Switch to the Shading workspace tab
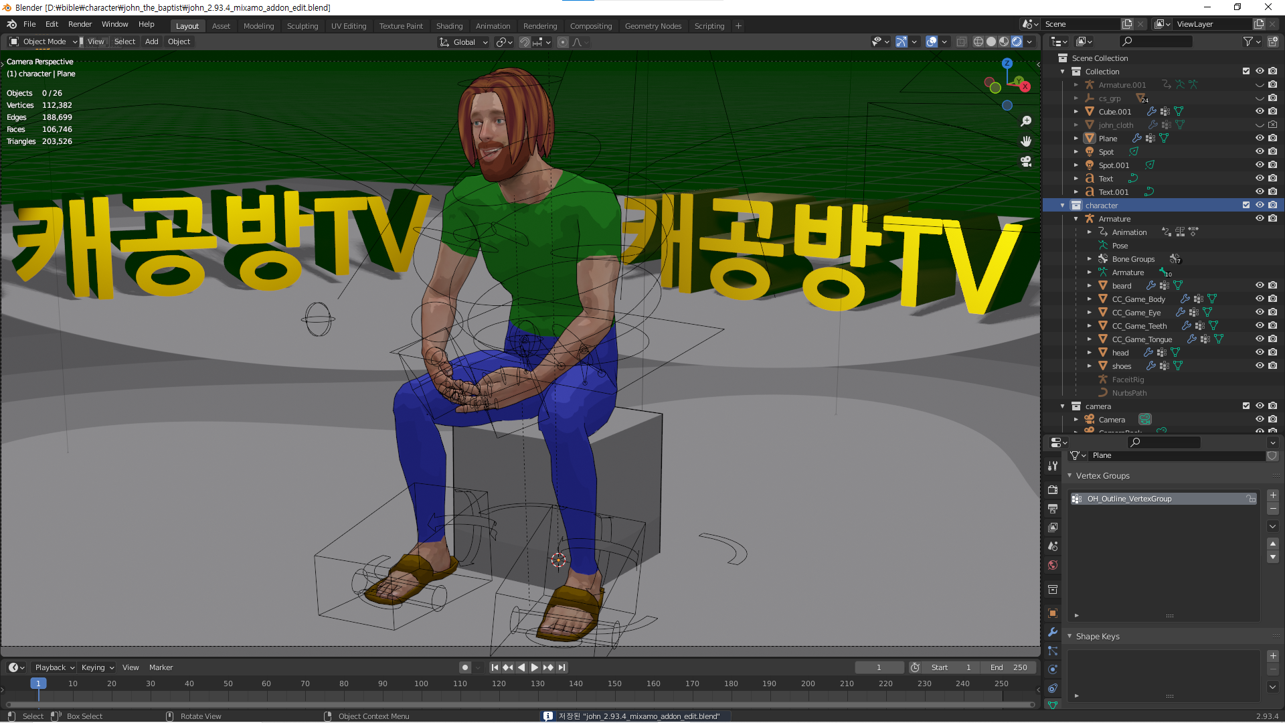Image resolution: width=1285 pixels, height=723 pixels. click(449, 26)
